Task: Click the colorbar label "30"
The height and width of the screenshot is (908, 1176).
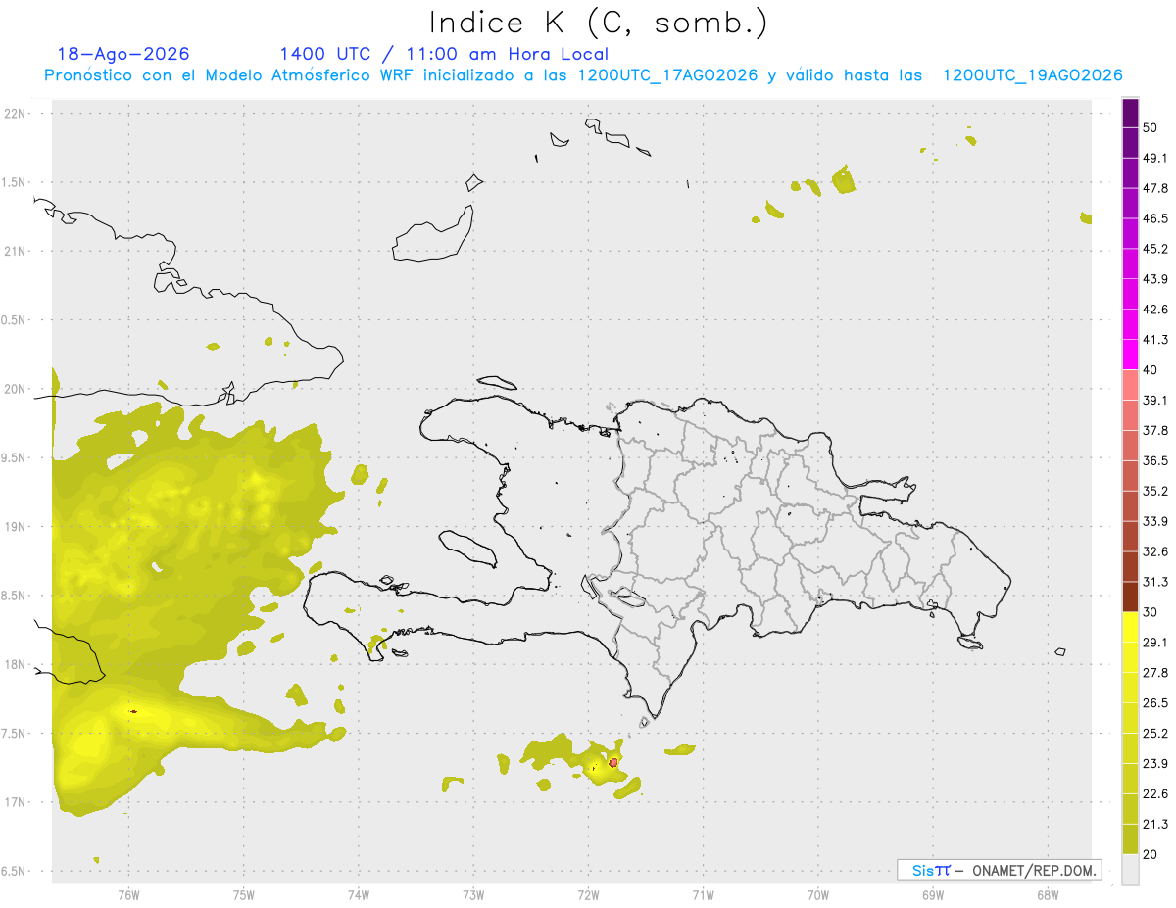Action: click(x=1151, y=613)
